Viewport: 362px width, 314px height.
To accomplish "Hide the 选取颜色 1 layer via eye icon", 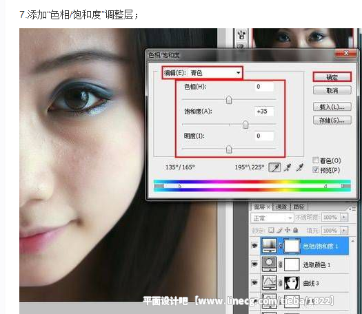I will [x=254, y=264].
